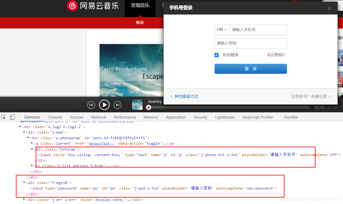Collapse the div class="u-phonewrap" node
The height and width of the screenshot is (204, 343).
point(28,138)
